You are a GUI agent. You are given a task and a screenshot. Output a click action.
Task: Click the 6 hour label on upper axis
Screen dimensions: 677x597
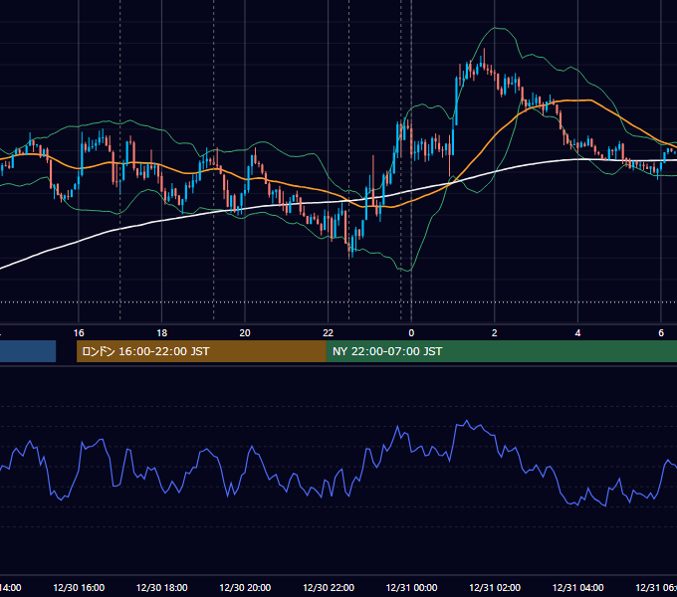tap(661, 333)
